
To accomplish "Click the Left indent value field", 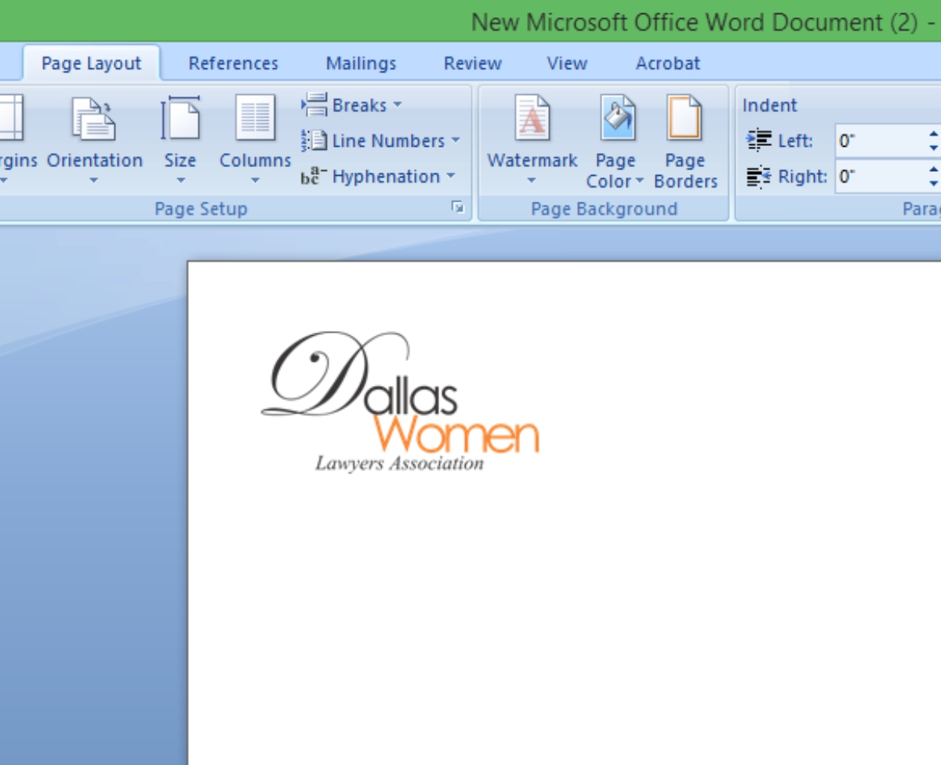I will (881, 141).
